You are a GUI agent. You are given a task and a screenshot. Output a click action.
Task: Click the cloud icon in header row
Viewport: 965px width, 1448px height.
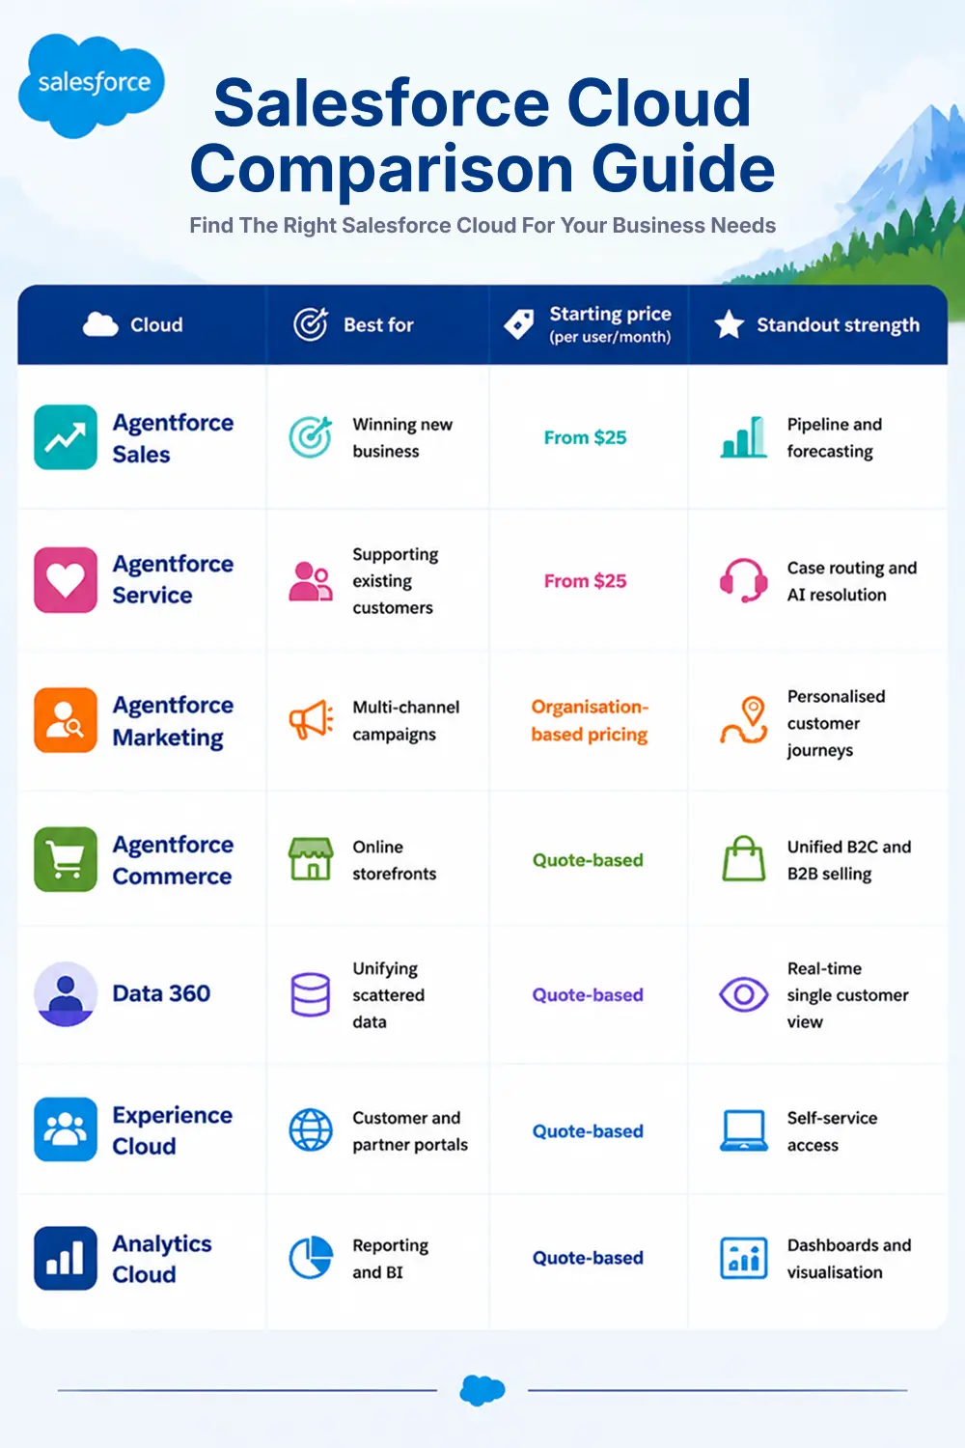point(100,324)
